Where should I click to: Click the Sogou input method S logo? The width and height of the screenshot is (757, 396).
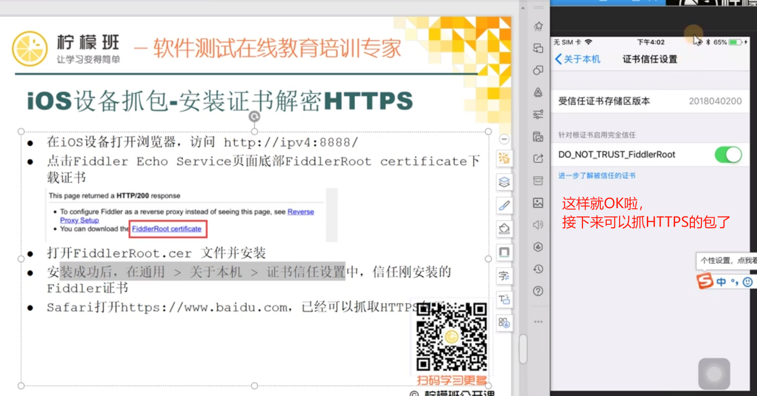[x=705, y=281]
